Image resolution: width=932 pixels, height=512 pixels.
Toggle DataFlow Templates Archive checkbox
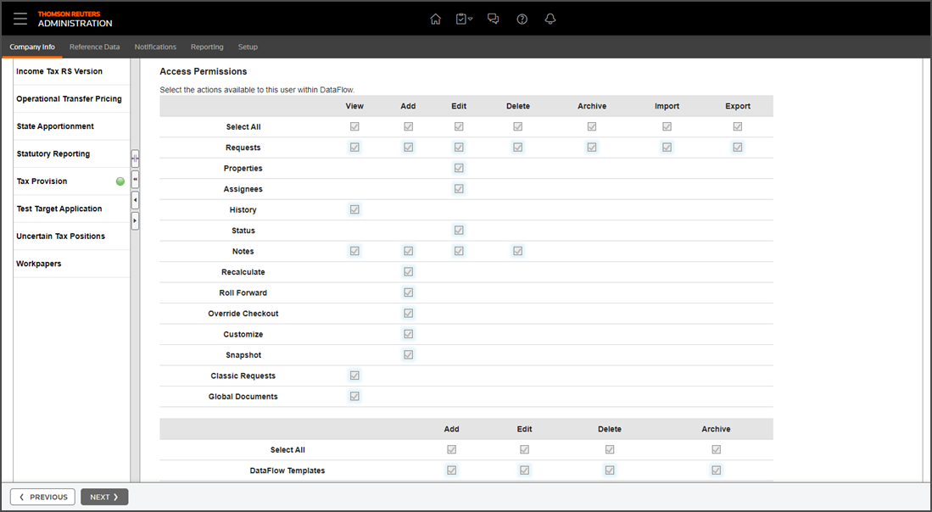tap(717, 470)
